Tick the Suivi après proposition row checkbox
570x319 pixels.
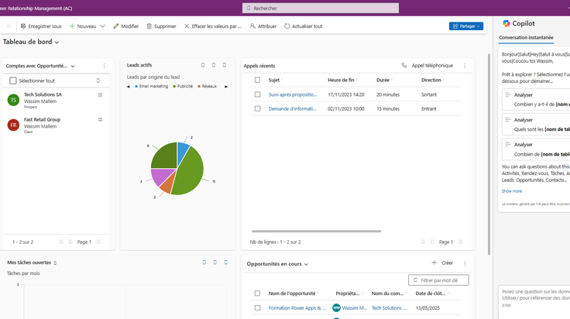coord(257,94)
